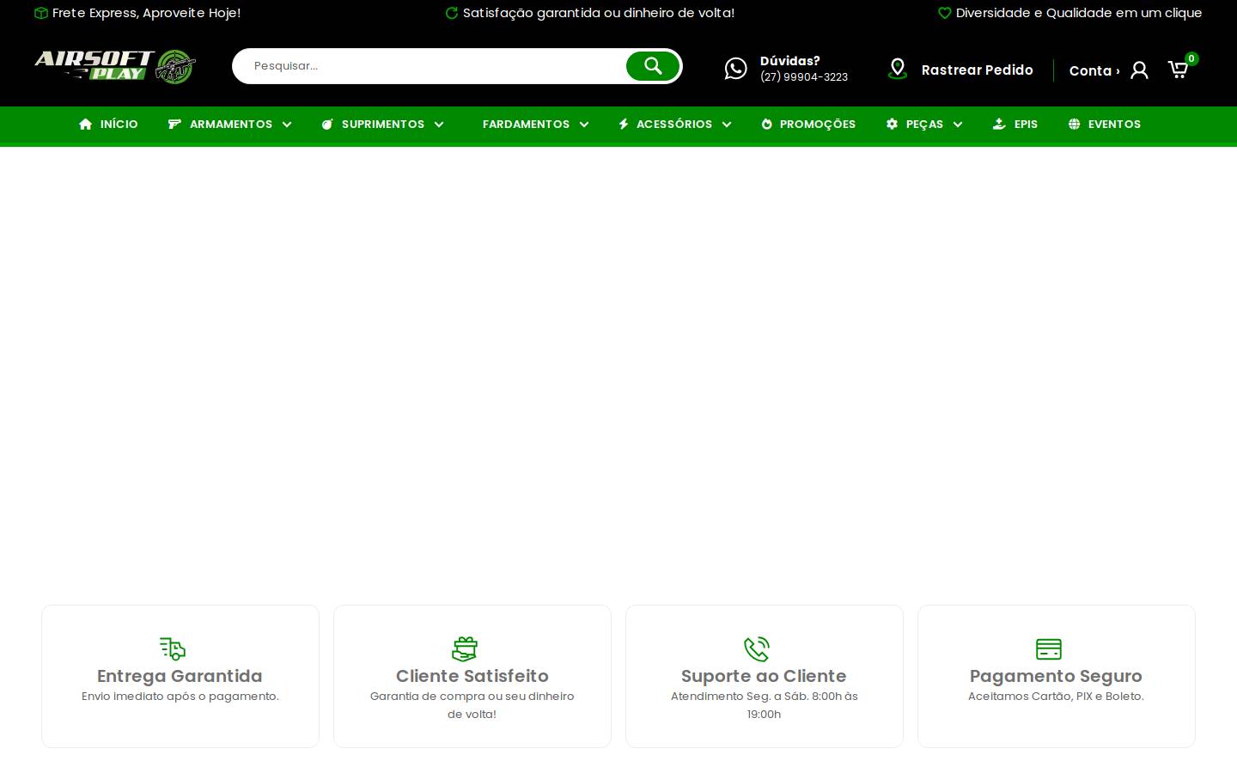Expand the FARDAMENTOS dropdown chevron
Viewport: 1237px width, 773px height.
pyautogui.click(x=584, y=125)
